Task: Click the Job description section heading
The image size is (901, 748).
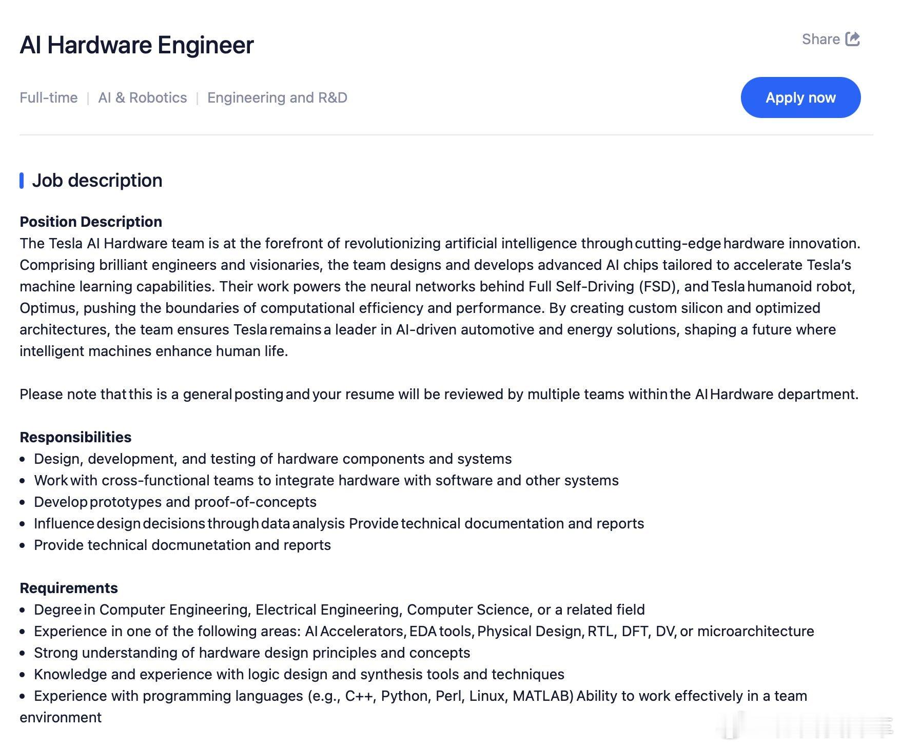Action: (x=97, y=181)
